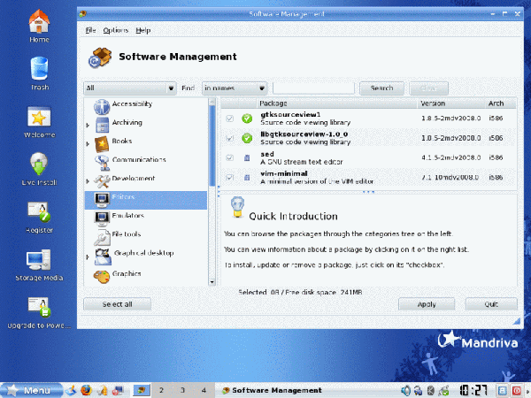Toggle the libgtksourceview-1.0_0 package checkbox
Screen dimensions: 531x398
click(x=230, y=138)
